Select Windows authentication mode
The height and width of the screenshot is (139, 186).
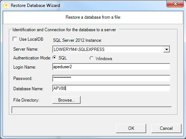(91, 58)
